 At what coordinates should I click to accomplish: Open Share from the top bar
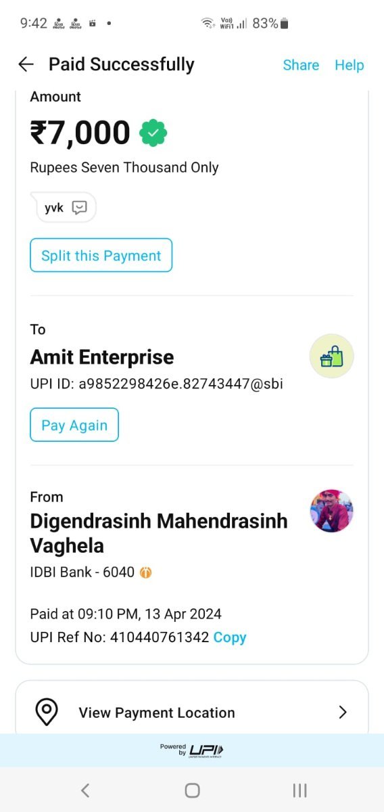[301, 65]
